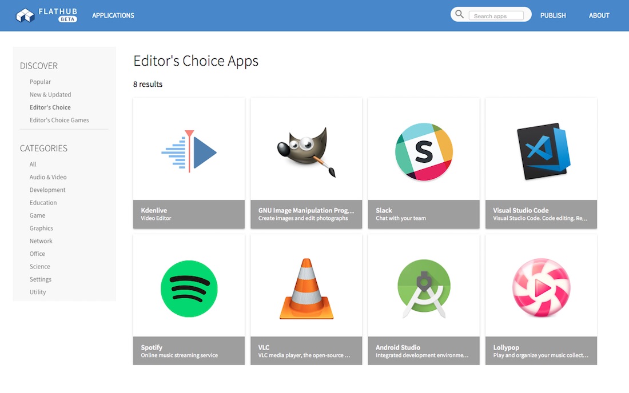Image resolution: width=629 pixels, height=393 pixels.
Task: Click the search magnifier icon
Action: (x=460, y=14)
